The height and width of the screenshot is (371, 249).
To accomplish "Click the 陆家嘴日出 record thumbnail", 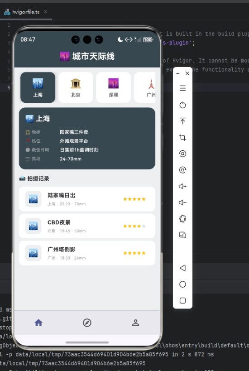I will point(33,199).
